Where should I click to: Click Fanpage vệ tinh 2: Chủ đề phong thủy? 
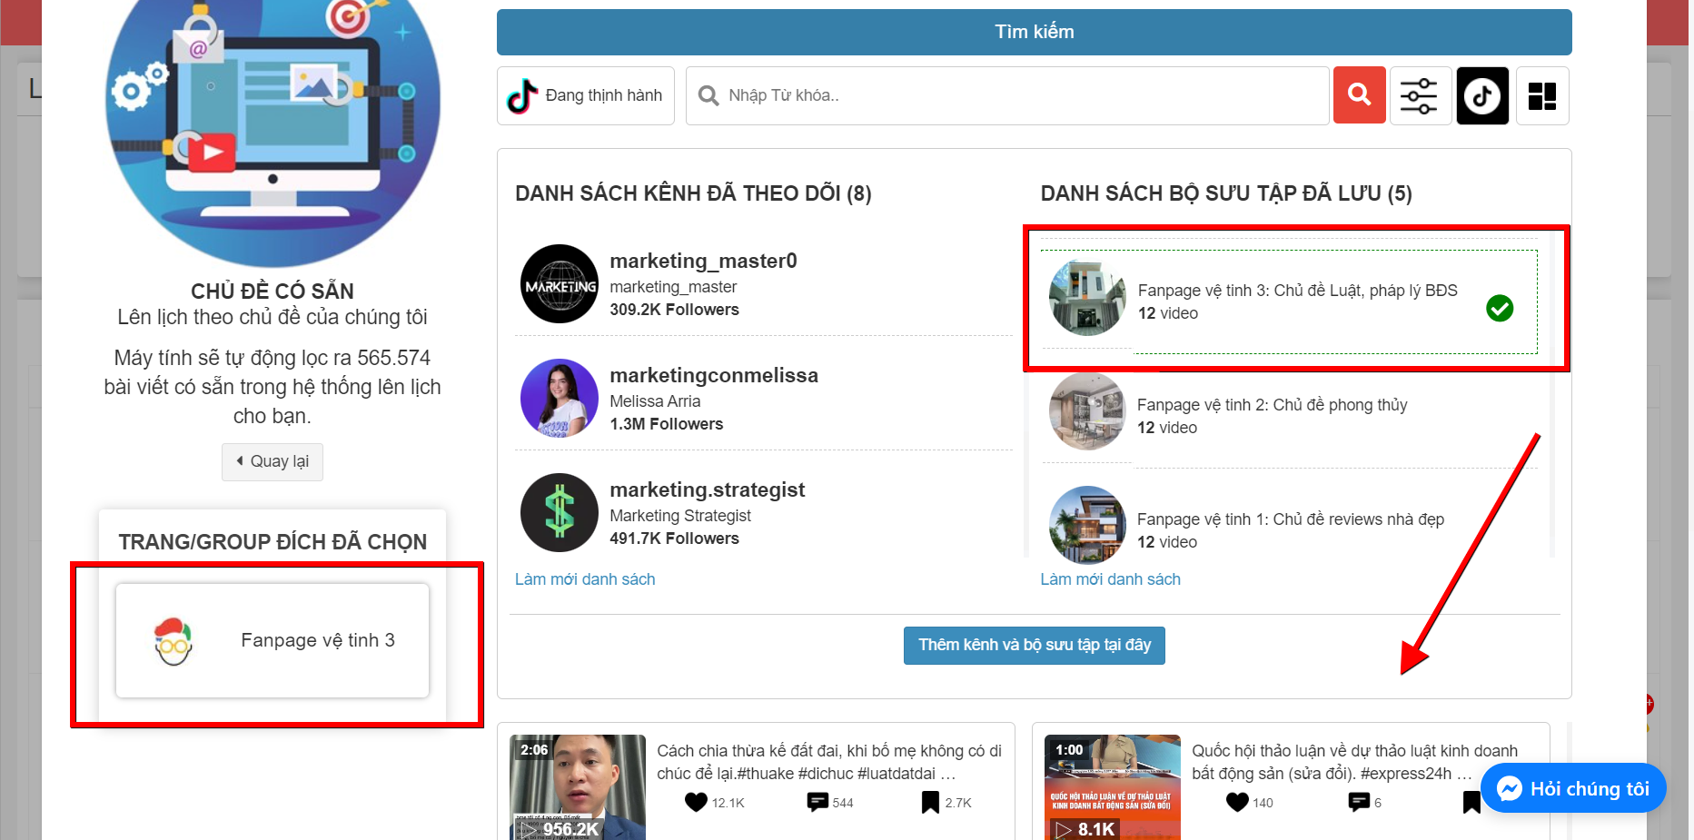pyautogui.click(x=1272, y=405)
